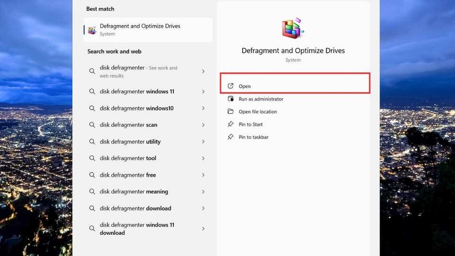
Task: Click search icon beside 'disk defragmenter utility'
Action: pos(92,142)
